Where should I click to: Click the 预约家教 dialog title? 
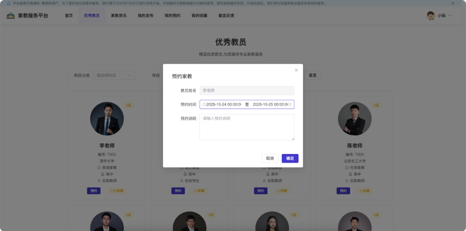tap(182, 77)
